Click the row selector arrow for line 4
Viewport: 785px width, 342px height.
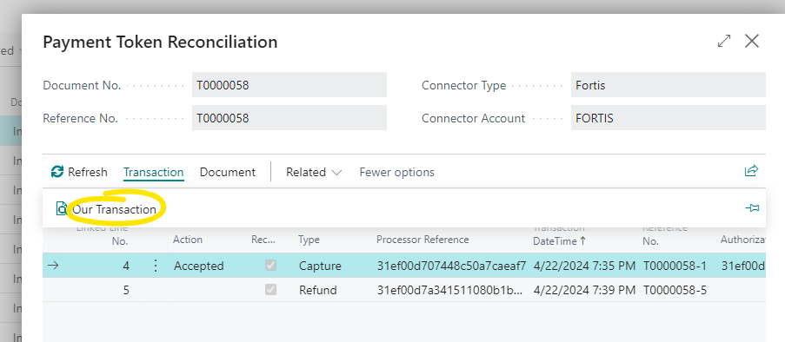point(53,266)
